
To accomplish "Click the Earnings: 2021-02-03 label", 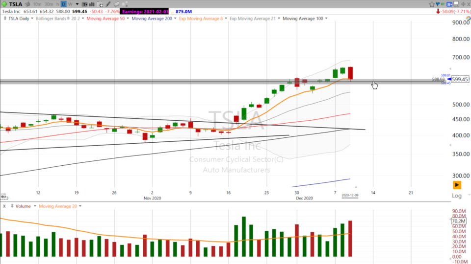I will 145,12.
